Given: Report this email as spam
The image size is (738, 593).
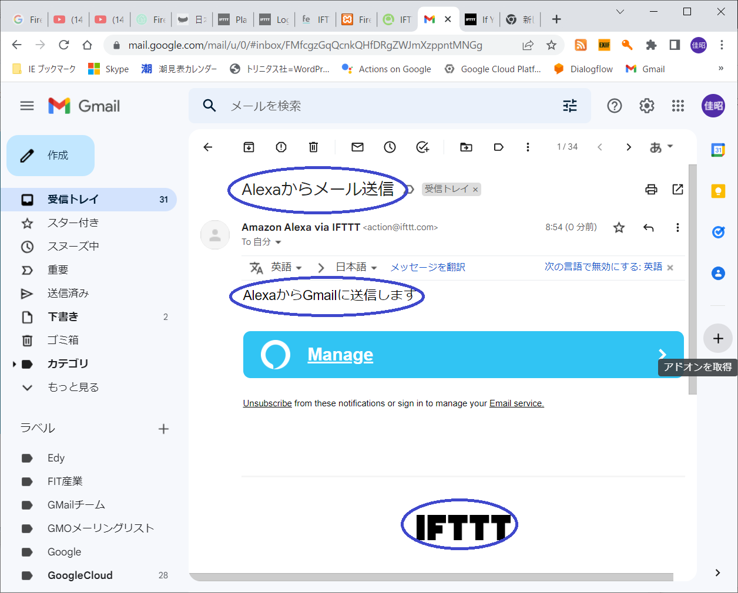Looking at the screenshot, I should [281, 147].
